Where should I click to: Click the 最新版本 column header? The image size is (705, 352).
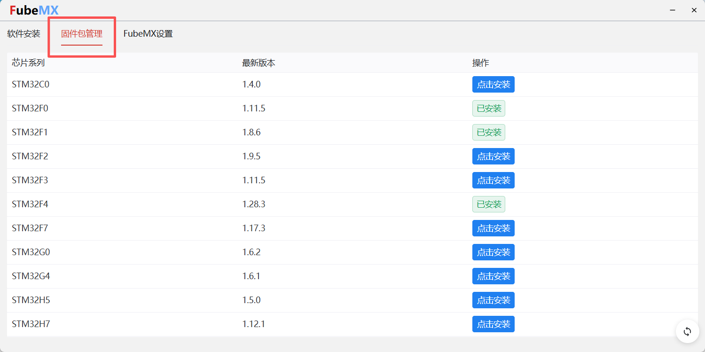coord(258,63)
